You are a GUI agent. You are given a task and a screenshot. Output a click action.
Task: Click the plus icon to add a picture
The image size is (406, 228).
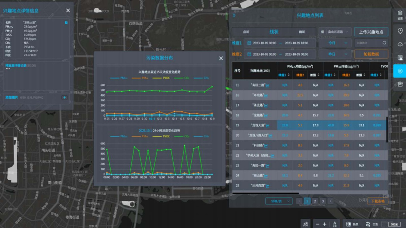point(64,98)
